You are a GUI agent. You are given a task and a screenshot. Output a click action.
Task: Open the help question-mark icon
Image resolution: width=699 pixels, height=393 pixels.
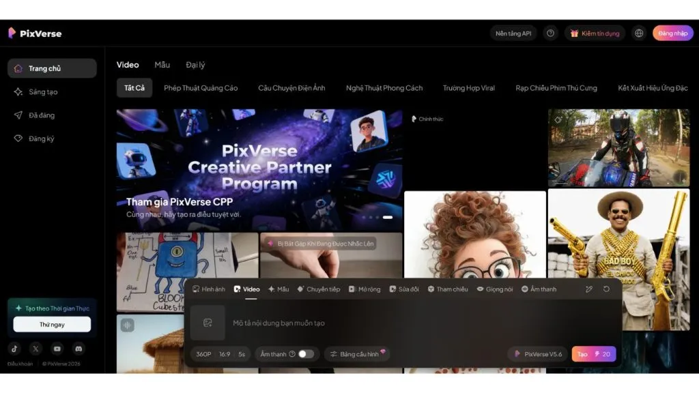(551, 33)
